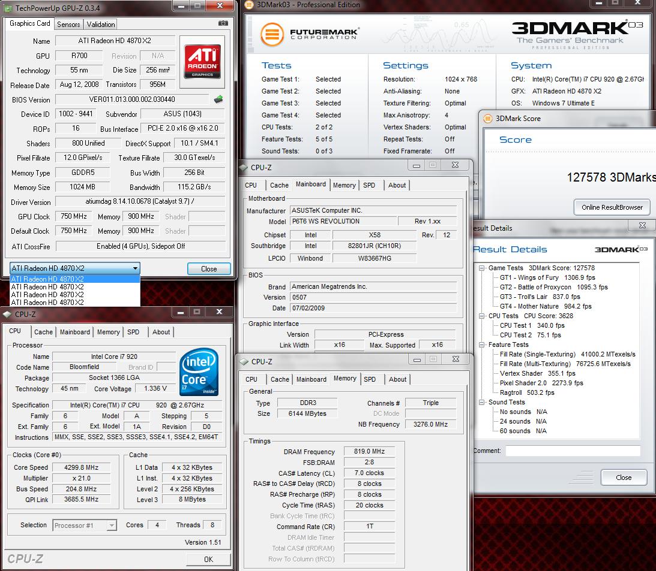Open Cache tab in bottom-left CPU-Z window

(x=43, y=332)
